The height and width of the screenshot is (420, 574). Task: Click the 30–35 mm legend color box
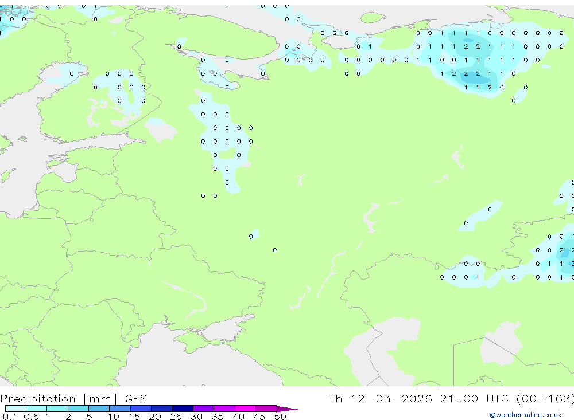coord(204,409)
